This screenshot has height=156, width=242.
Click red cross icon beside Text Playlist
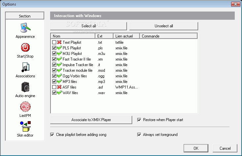click(x=59, y=42)
